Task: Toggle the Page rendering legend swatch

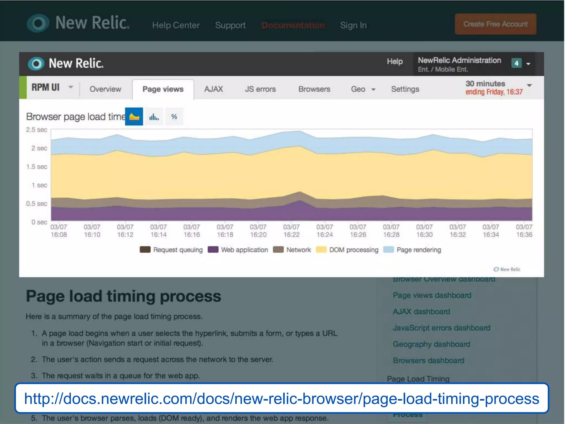Action: pos(388,250)
